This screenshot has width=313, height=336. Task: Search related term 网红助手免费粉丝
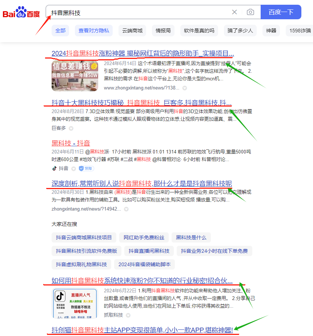coord(144,237)
